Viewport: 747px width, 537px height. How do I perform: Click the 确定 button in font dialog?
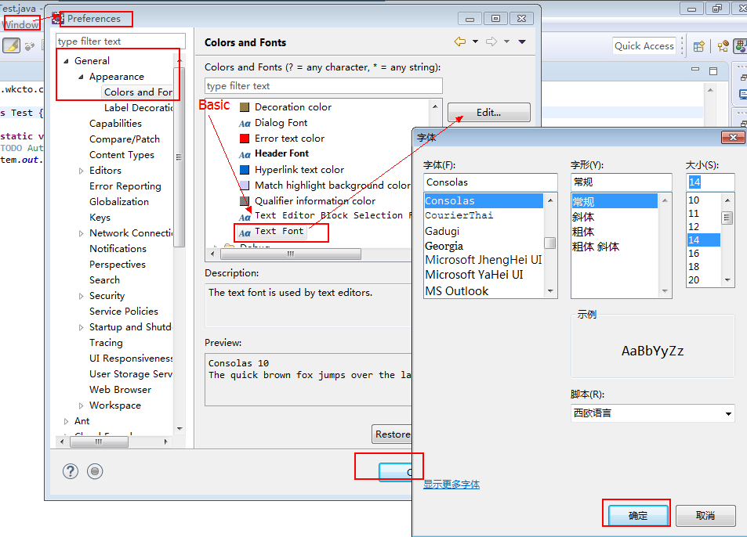point(638,515)
